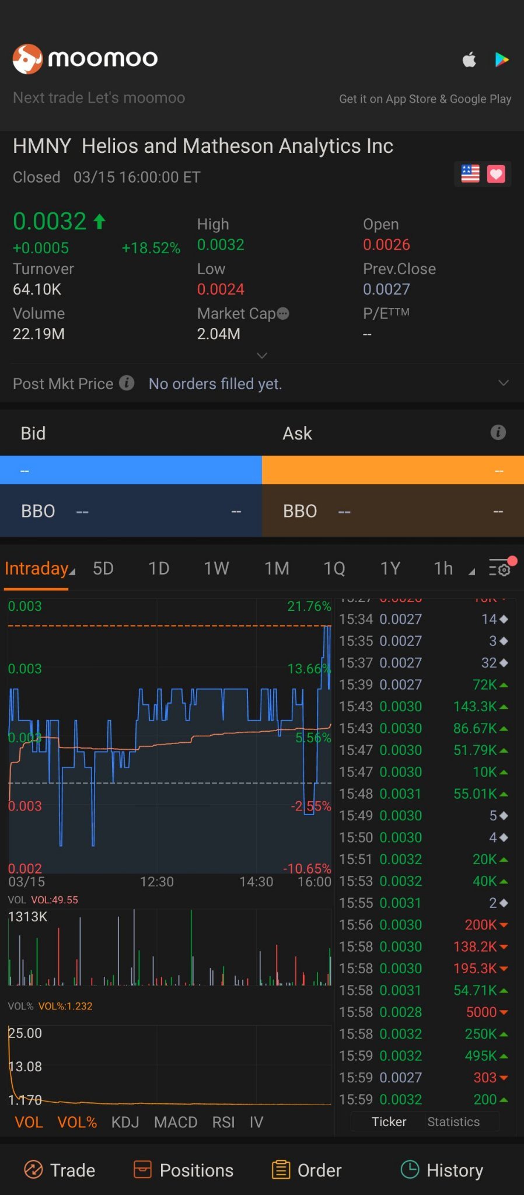Toggle the KDJ indicator

[125, 1122]
